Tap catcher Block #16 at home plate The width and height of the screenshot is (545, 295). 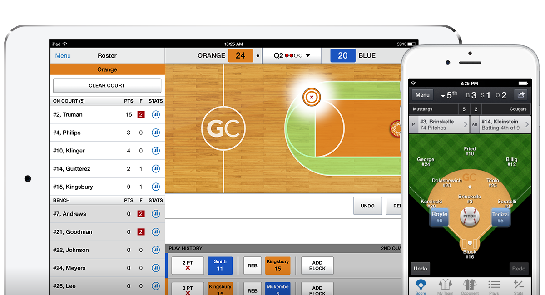pyautogui.click(x=470, y=254)
